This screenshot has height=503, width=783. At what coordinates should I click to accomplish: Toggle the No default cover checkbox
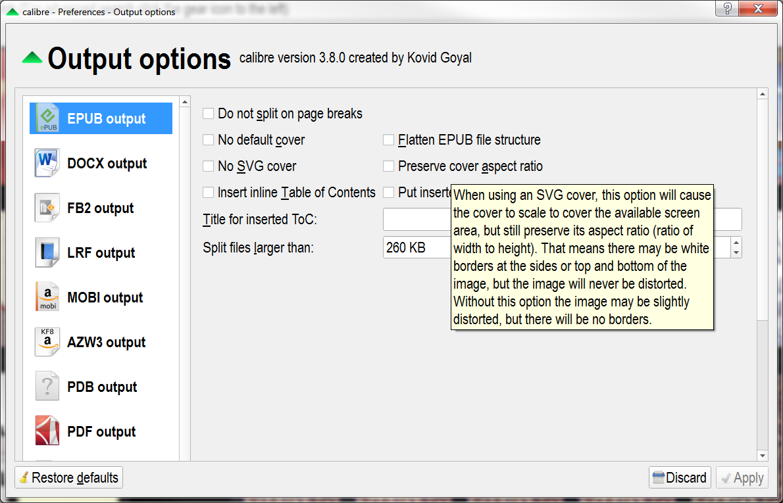tap(209, 140)
